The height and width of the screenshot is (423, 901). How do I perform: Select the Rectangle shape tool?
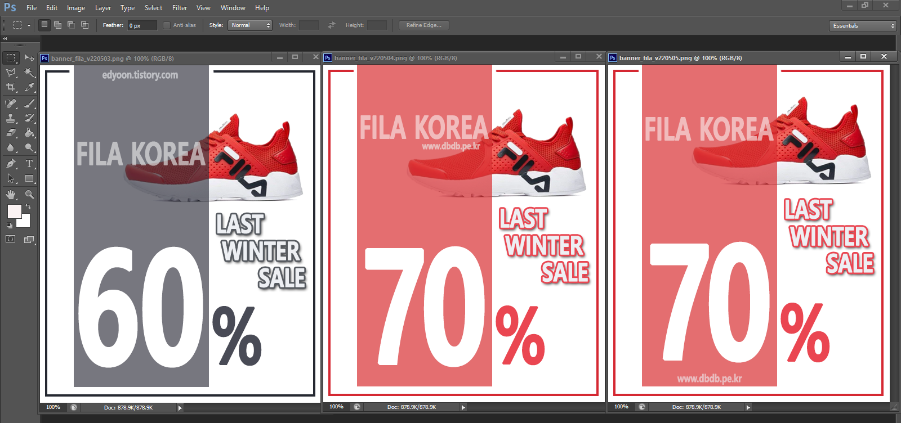(29, 178)
